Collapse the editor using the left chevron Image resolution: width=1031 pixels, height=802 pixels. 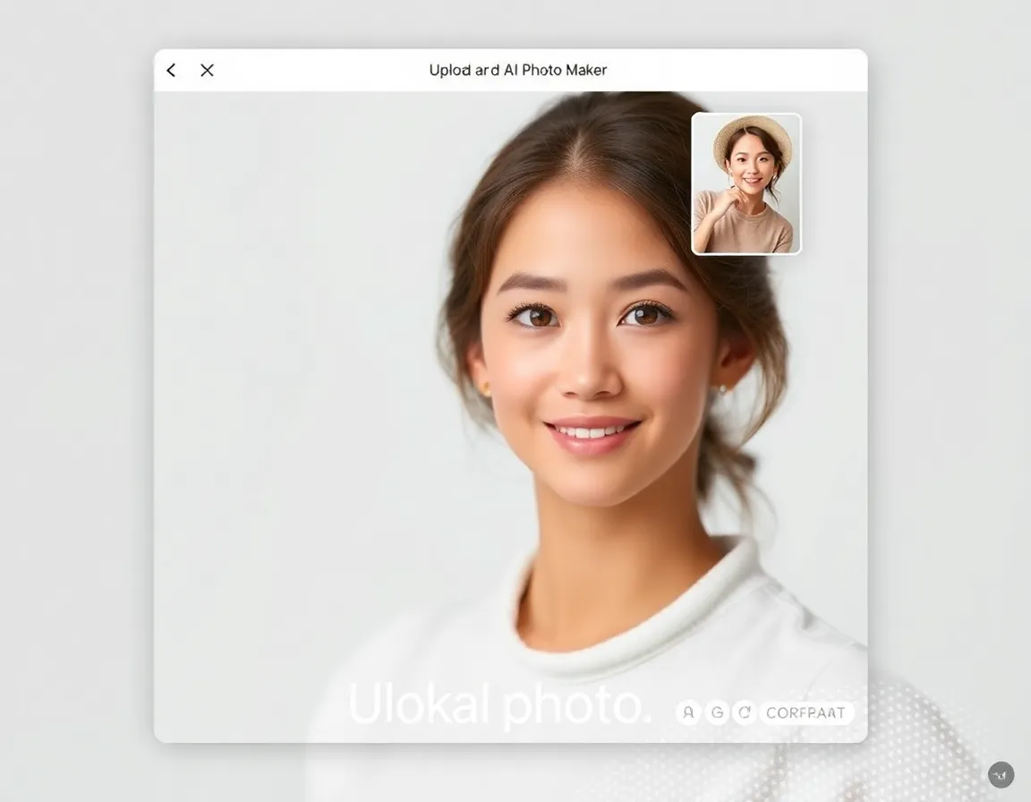point(170,70)
